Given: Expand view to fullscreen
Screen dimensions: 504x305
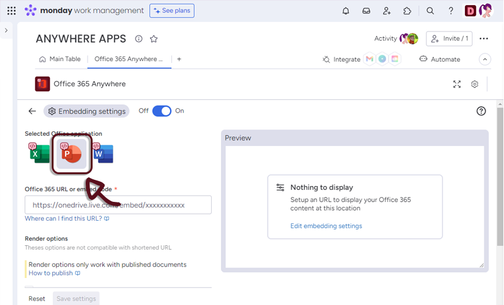Looking at the screenshot, I should (x=457, y=84).
